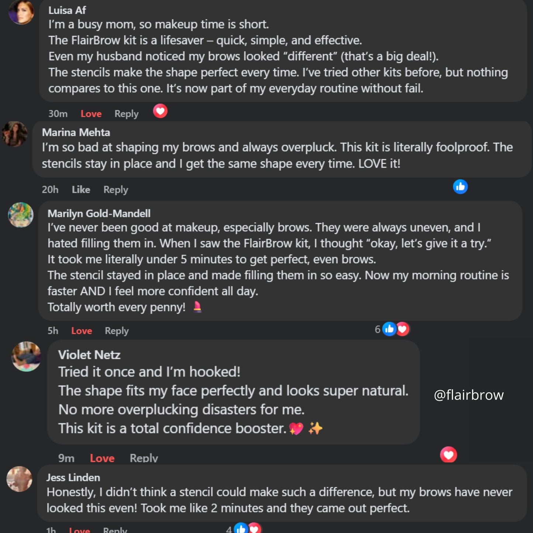The width and height of the screenshot is (533, 533).
Task: Toggle Love on Luisa Af's comment
Action: click(91, 114)
